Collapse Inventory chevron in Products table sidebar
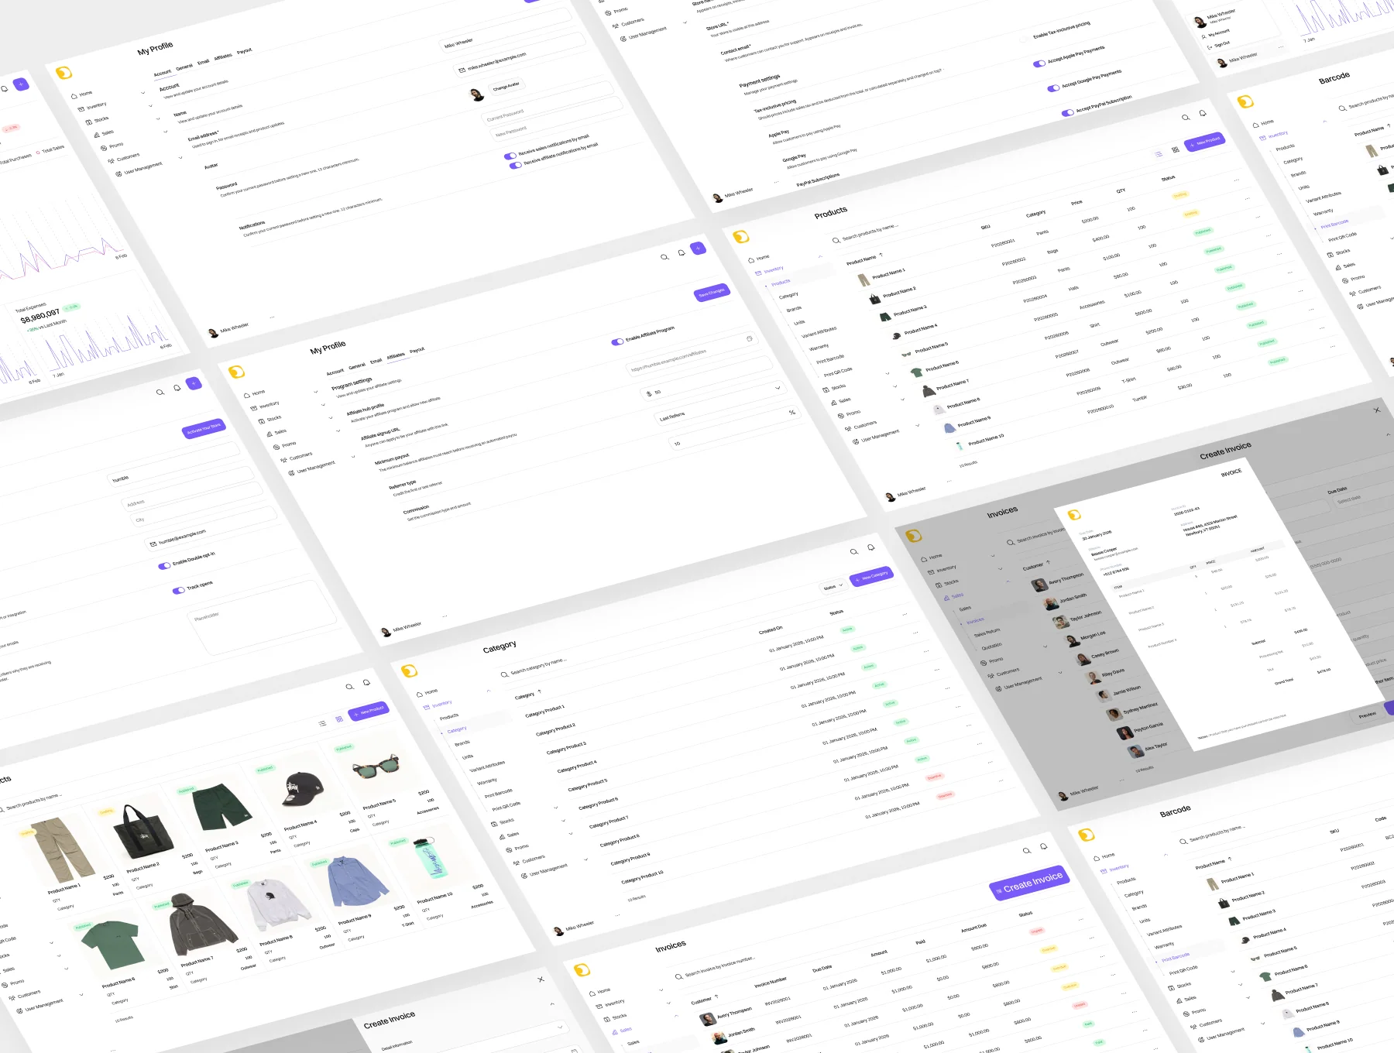This screenshot has width=1394, height=1053. pos(820,256)
